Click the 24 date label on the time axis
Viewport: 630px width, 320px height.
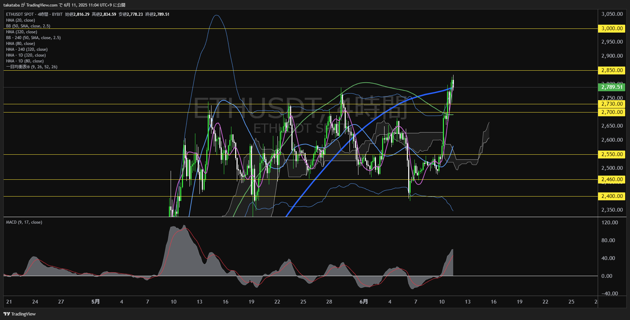click(35, 302)
